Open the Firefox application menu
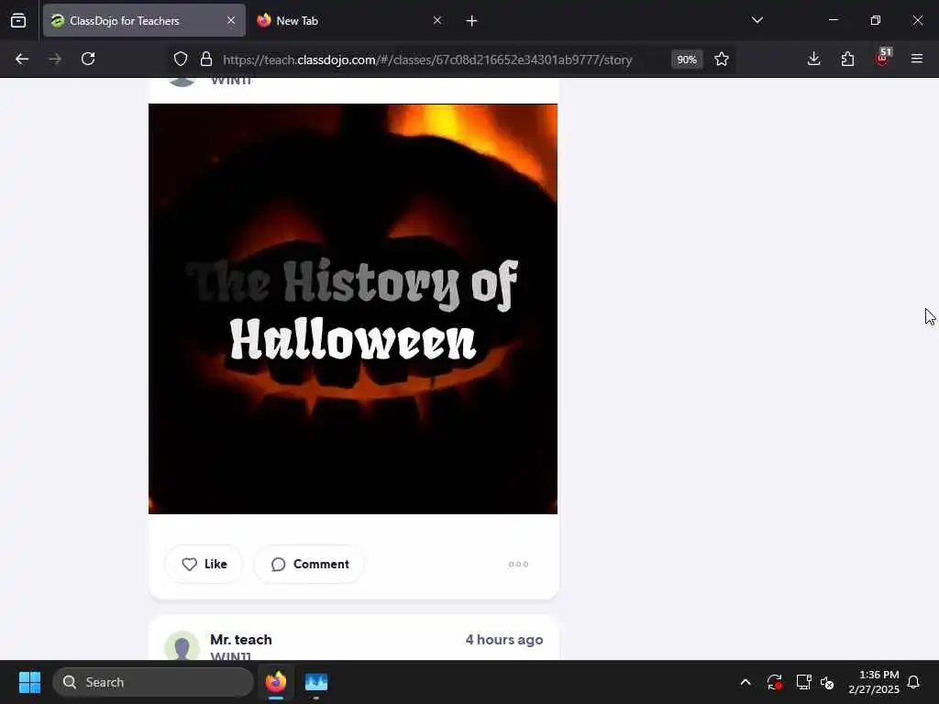The image size is (939, 704). [x=916, y=59]
